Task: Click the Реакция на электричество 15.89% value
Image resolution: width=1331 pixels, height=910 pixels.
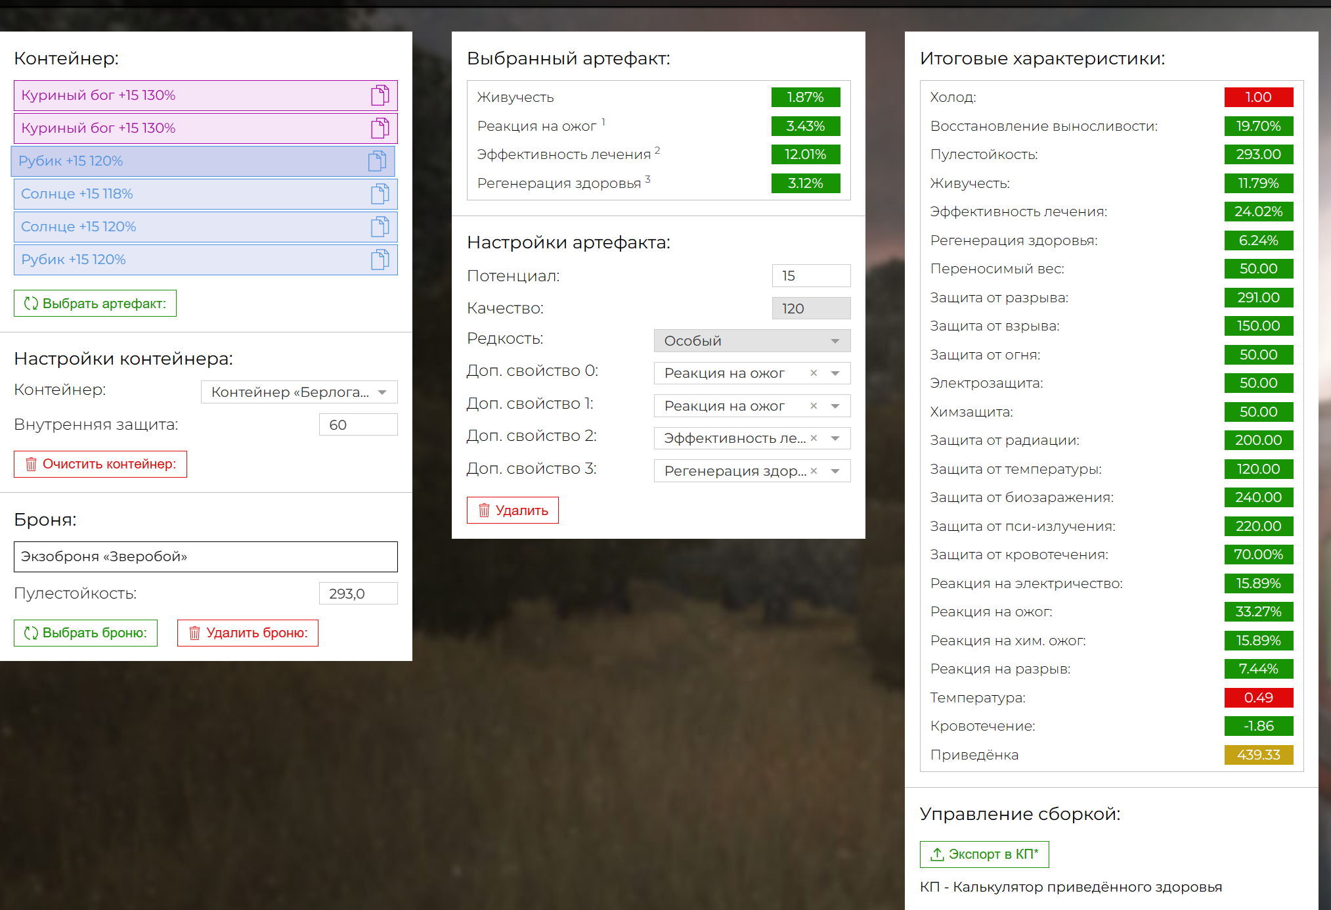Action: tap(1259, 583)
